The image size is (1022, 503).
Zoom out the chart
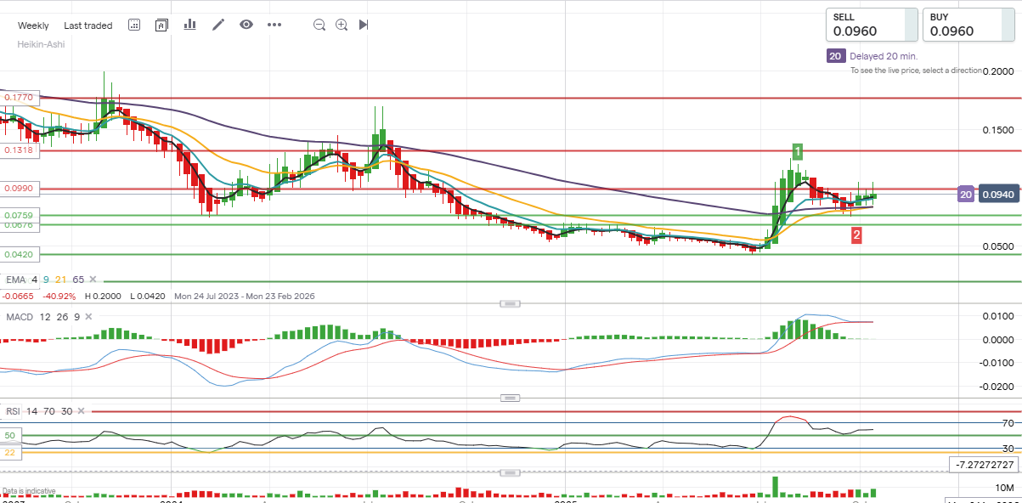tap(319, 25)
